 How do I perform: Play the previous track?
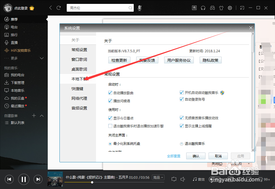point(9,179)
